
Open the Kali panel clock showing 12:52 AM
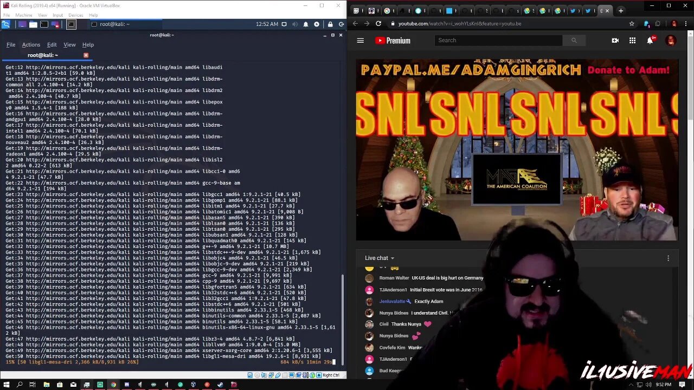pyautogui.click(x=267, y=24)
